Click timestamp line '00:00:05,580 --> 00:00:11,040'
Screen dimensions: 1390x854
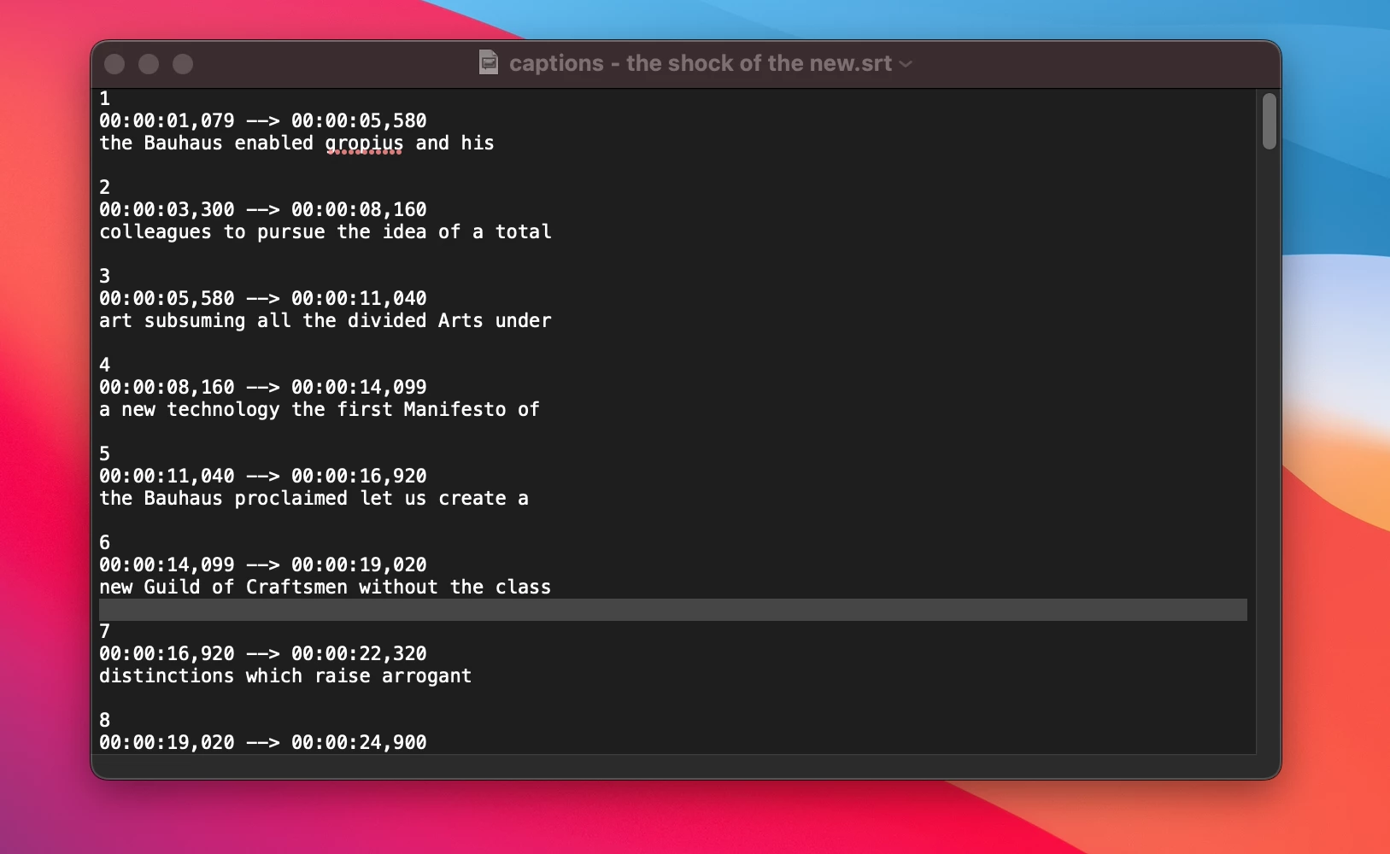(x=263, y=299)
